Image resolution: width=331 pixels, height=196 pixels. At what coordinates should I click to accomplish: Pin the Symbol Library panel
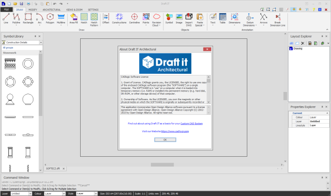(35, 36)
